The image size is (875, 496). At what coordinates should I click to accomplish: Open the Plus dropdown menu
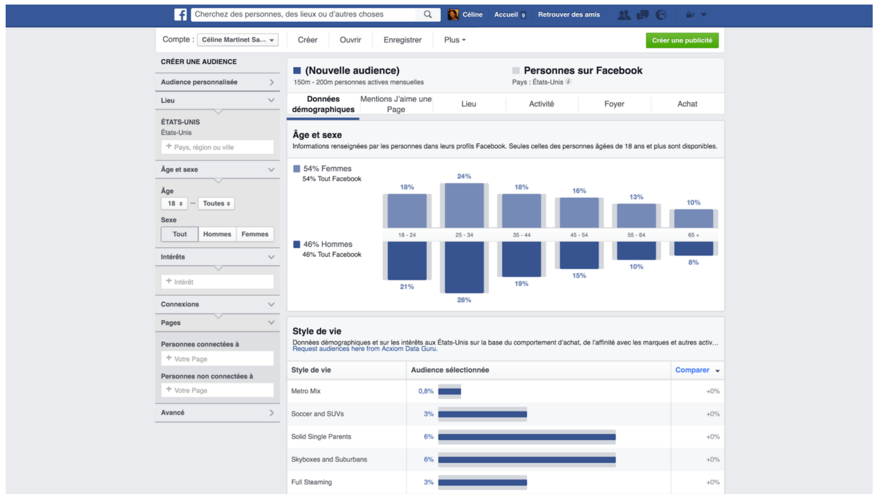coord(455,40)
